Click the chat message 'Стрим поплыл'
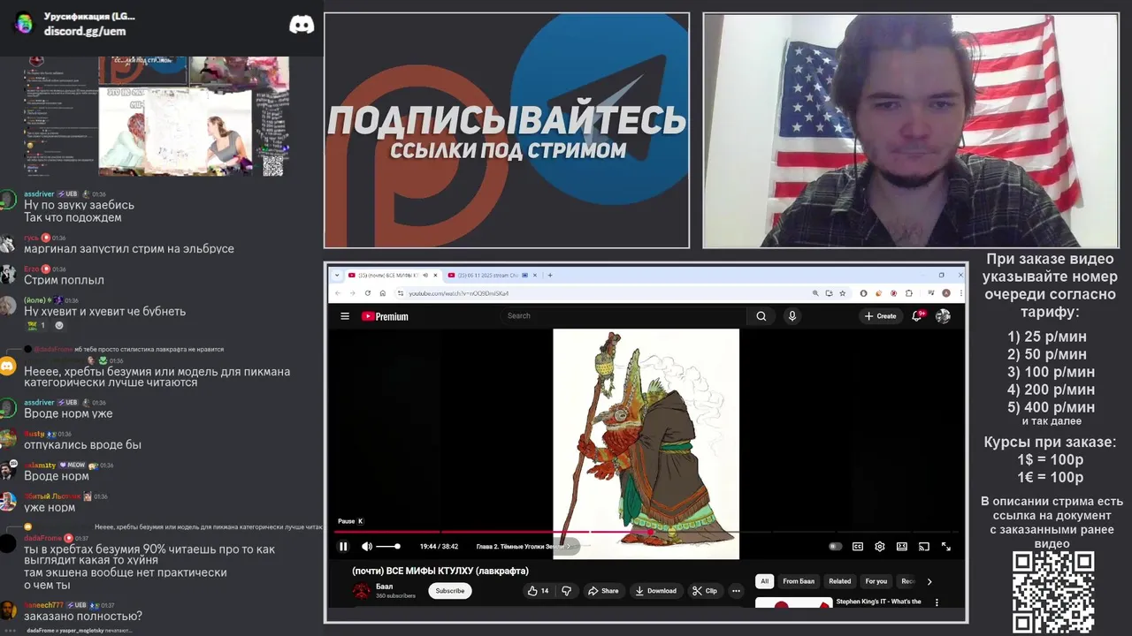1132x636 pixels. [x=64, y=280]
